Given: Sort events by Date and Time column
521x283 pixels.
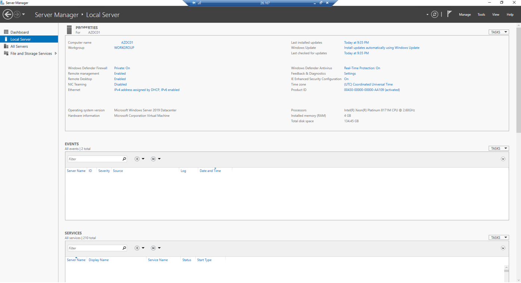Looking at the screenshot, I should (210, 171).
